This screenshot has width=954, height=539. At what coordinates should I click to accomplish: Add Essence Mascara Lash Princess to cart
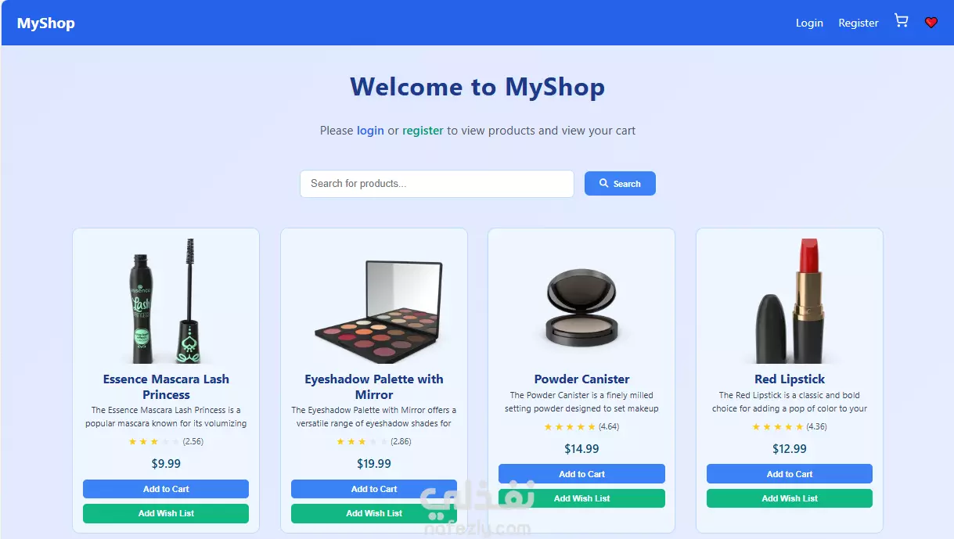tap(166, 489)
